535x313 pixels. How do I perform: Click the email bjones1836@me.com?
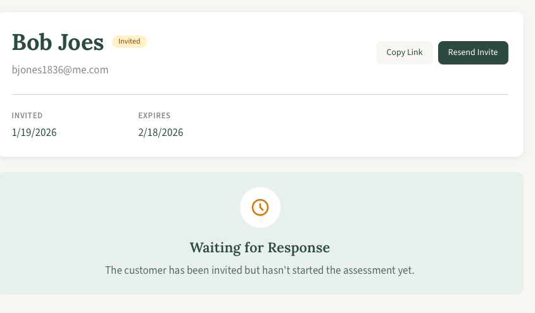click(x=60, y=70)
